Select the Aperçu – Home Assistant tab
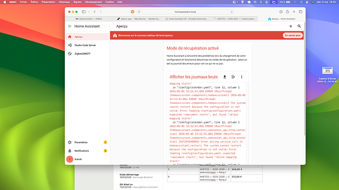Screen dimensions: 339x190 (x=282, y=19)
